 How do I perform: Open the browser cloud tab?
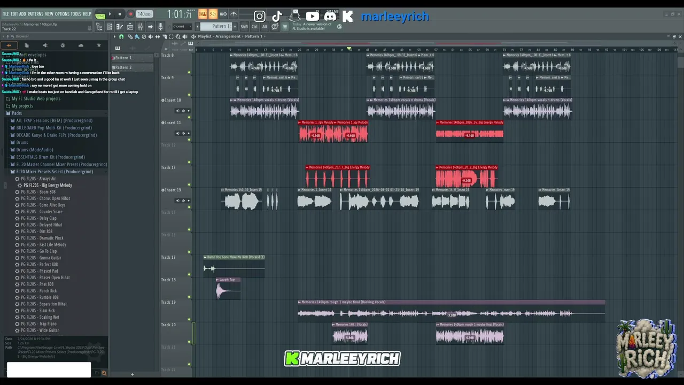[81, 45]
